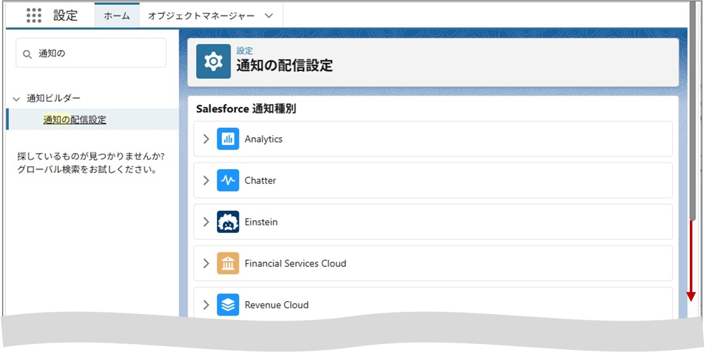Open the 通知の配信設定 link
The height and width of the screenshot is (354, 726).
click(74, 120)
